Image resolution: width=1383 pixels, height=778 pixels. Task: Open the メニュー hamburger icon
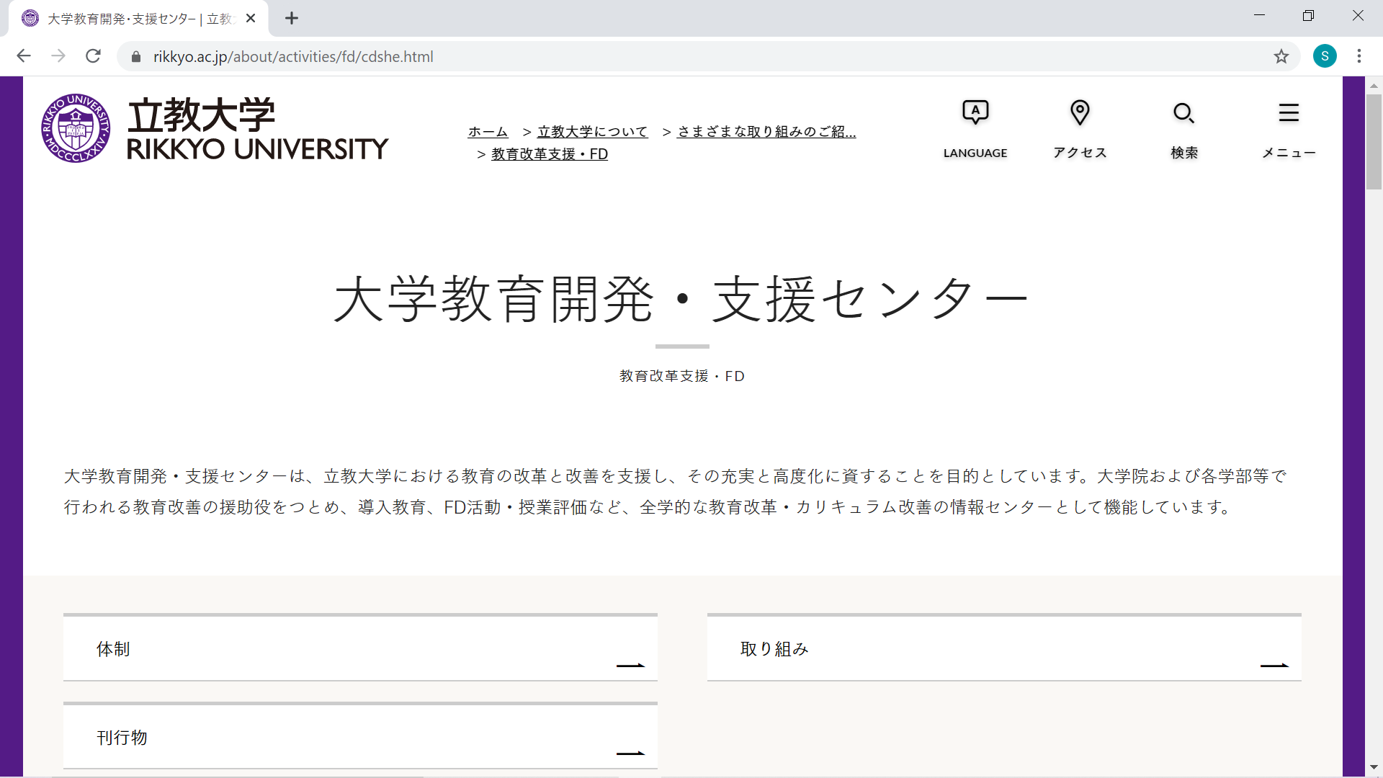pos(1289,113)
